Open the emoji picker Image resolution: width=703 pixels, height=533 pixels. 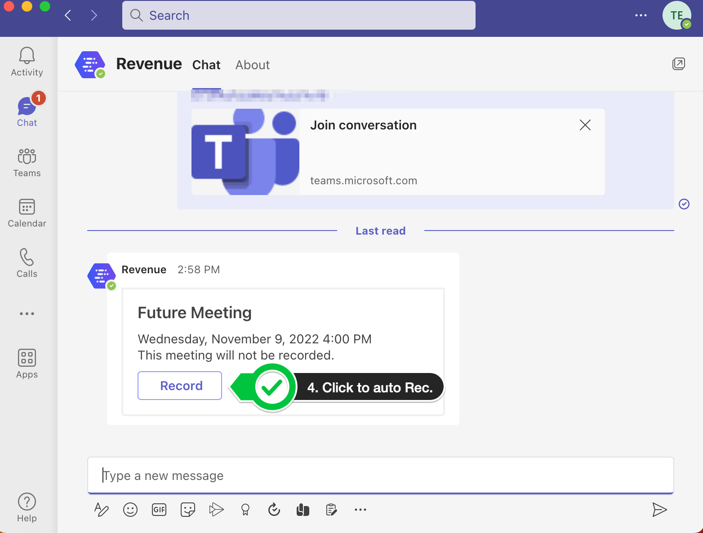(130, 510)
